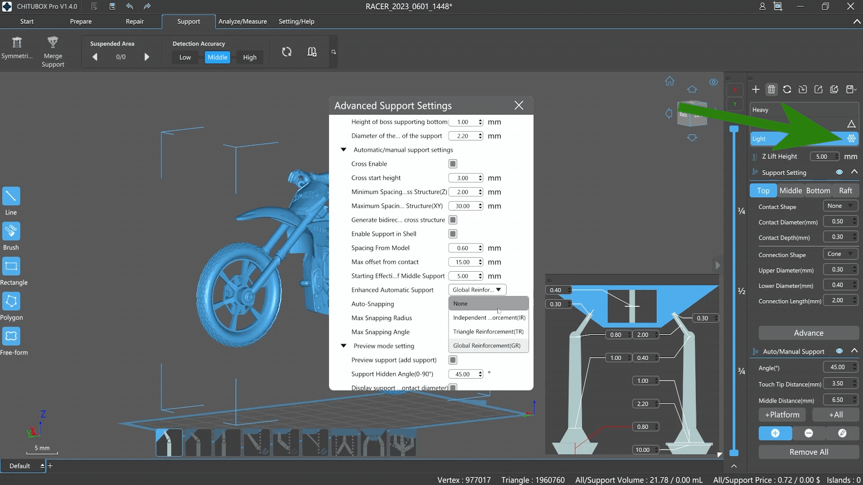Image resolution: width=863 pixels, height=485 pixels.
Task: Export the support profile
Action: pyautogui.click(x=819, y=89)
